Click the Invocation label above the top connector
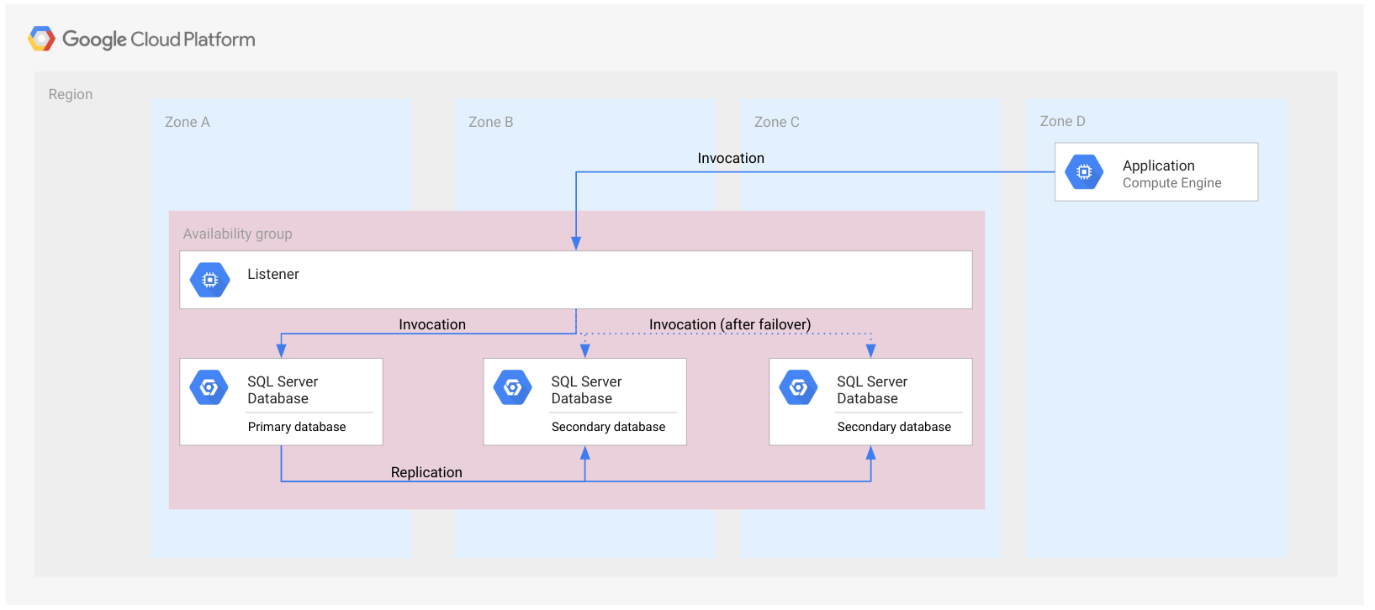The image size is (1375, 610). click(731, 158)
